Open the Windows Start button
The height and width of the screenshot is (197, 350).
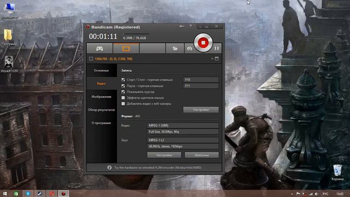[x=5, y=194]
